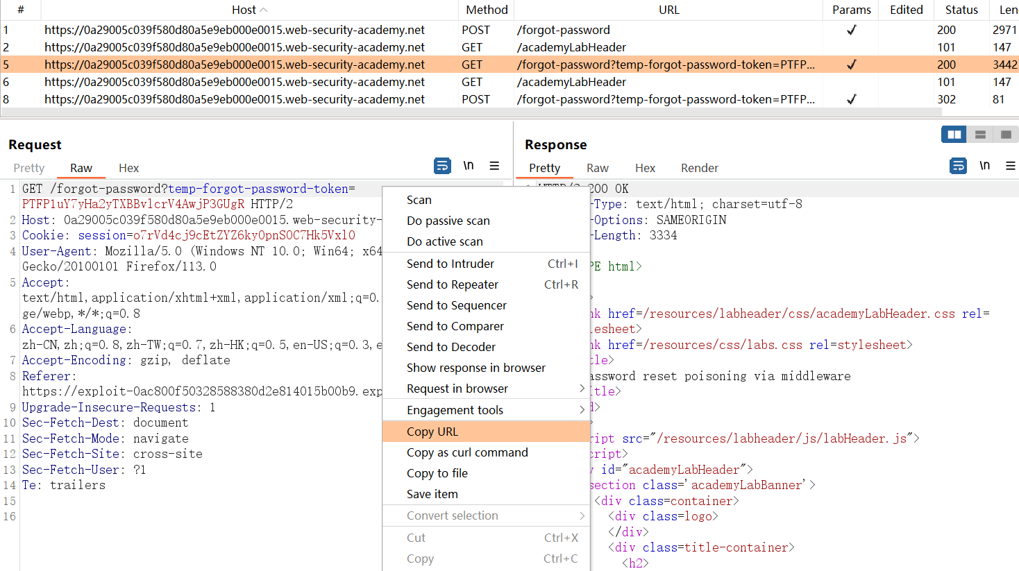Click the \n non-printable characters icon in Response panel
Image resolution: width=1019 pixels, height=571 pixels.
click(984, 166)
